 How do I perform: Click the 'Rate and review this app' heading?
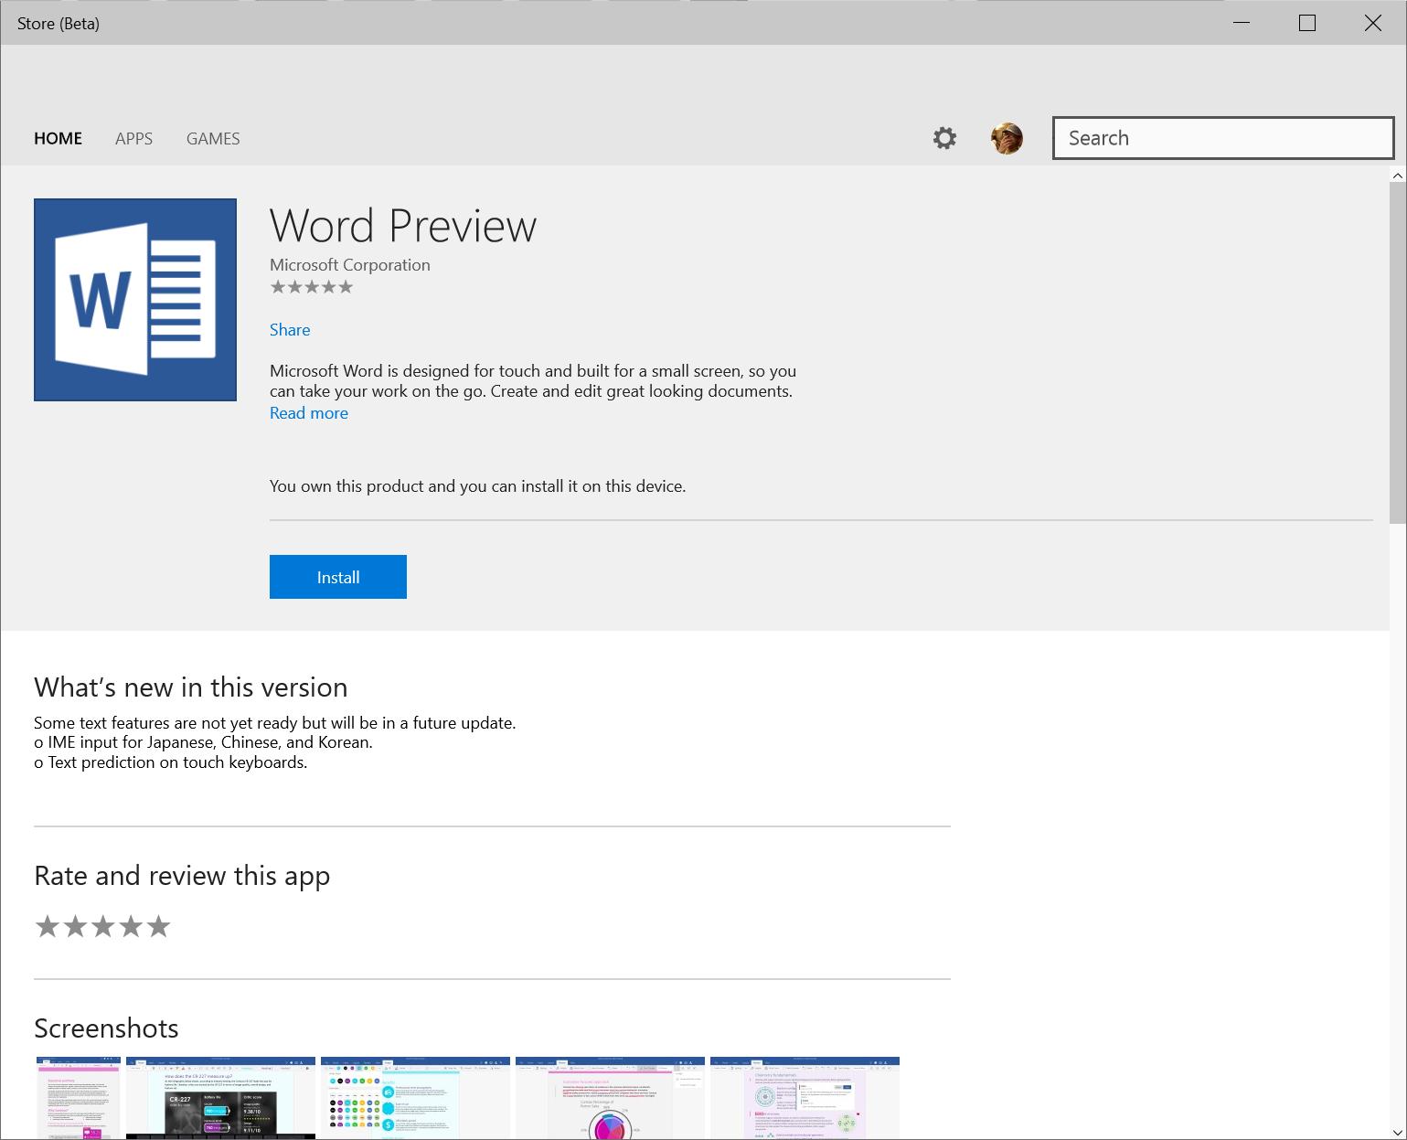(x=182, y=876)
